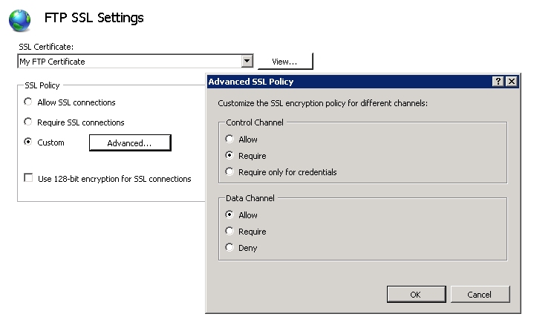Confirm the dialog with OK

point(416,295)
